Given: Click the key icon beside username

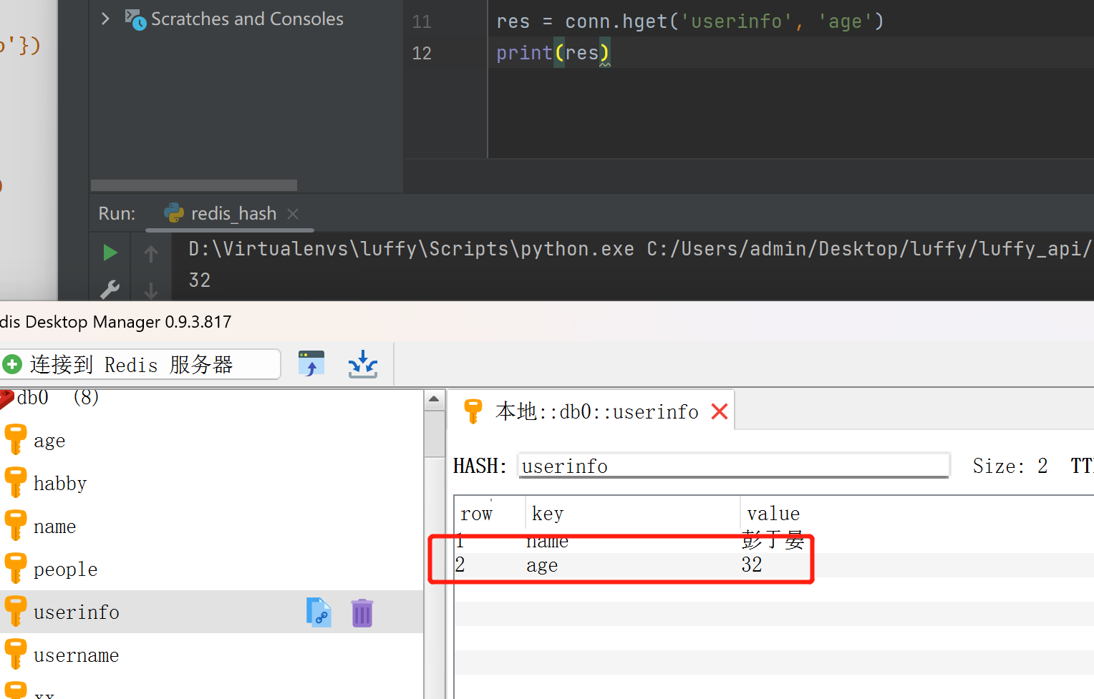Looking at the screenshot, I should [x=15, y=654].
